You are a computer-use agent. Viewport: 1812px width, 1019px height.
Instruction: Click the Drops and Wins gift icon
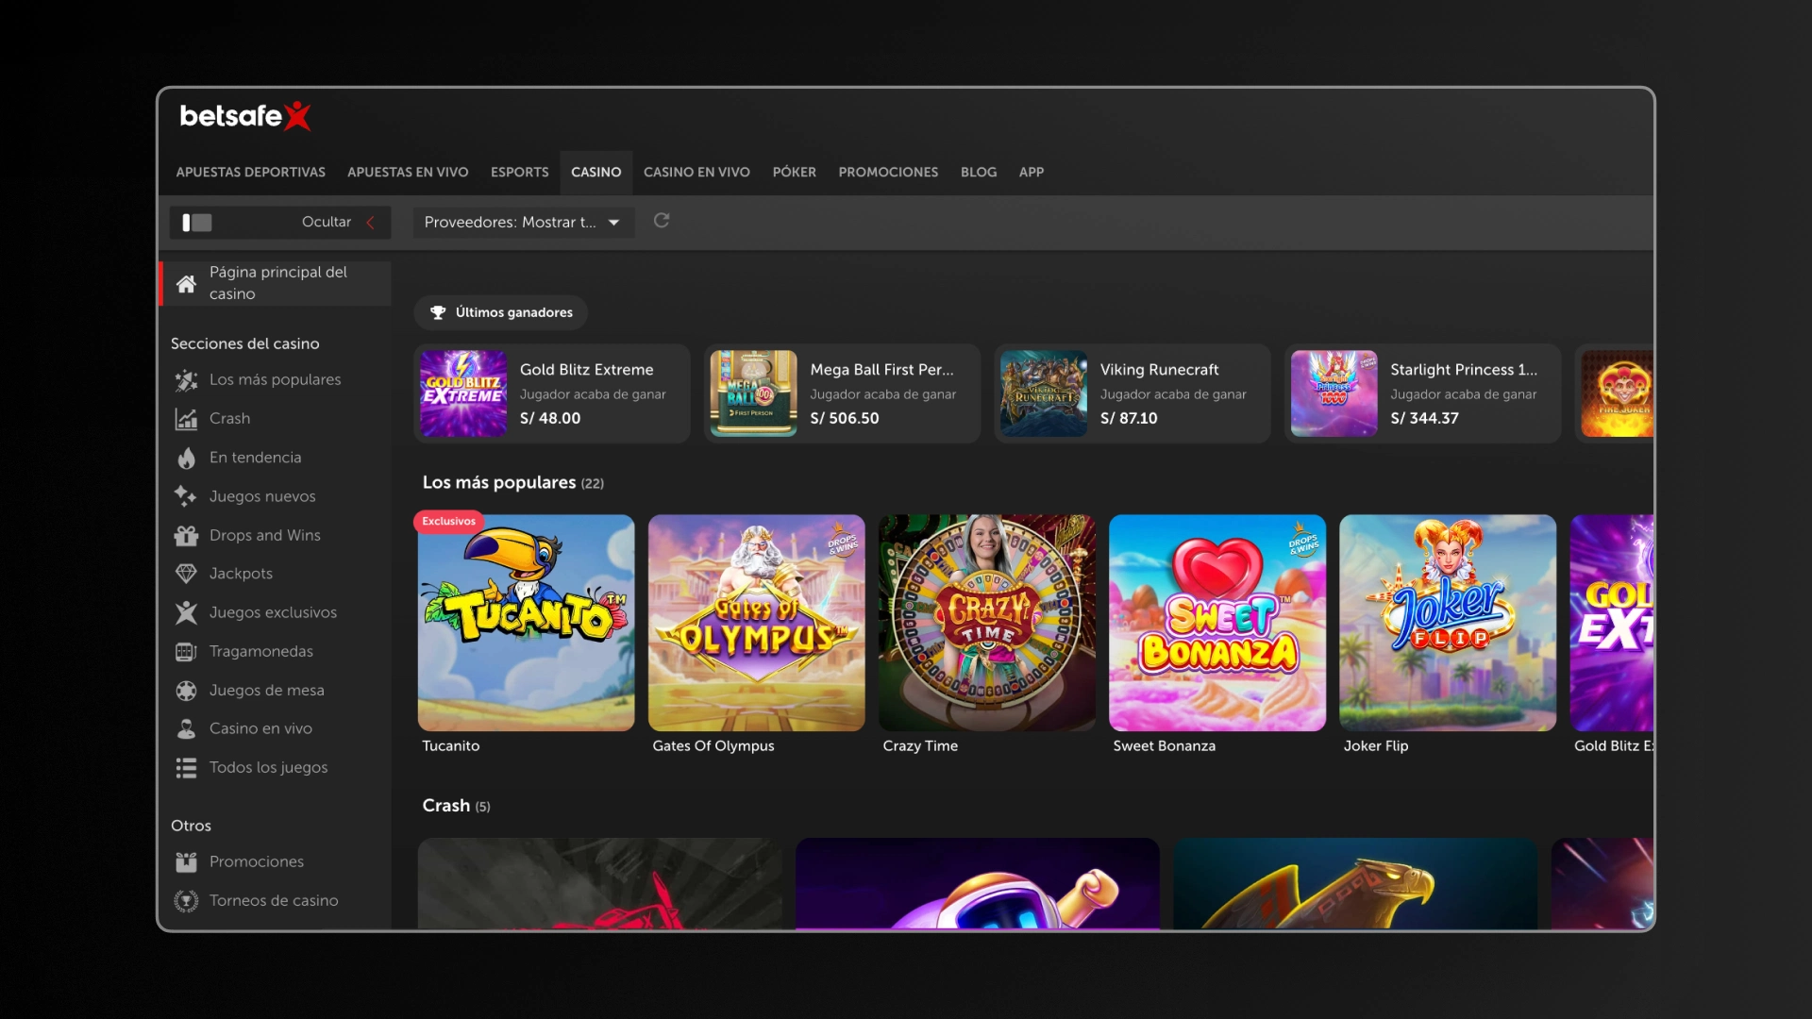(x=186, y=535)
